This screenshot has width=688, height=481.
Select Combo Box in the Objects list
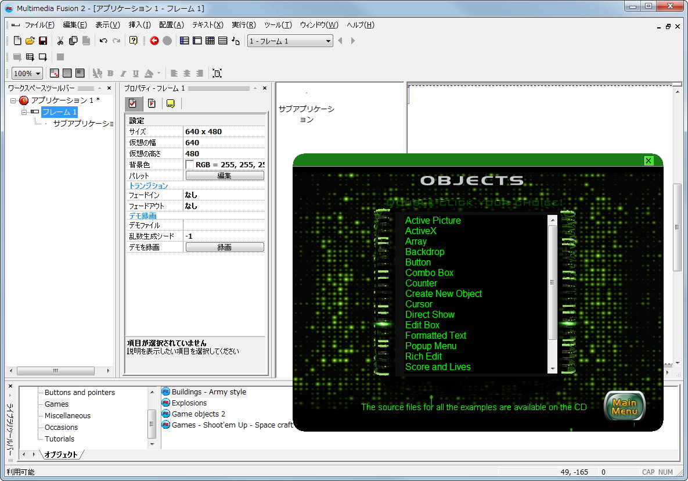tap(429, 272)
